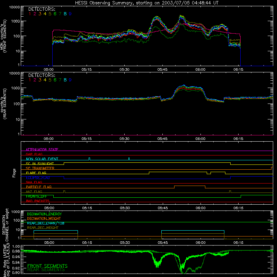Click the raised PARTICLE_FLAG segment
Screen dimensions: 277x277
pyautogui.click(x=190, y=186)
